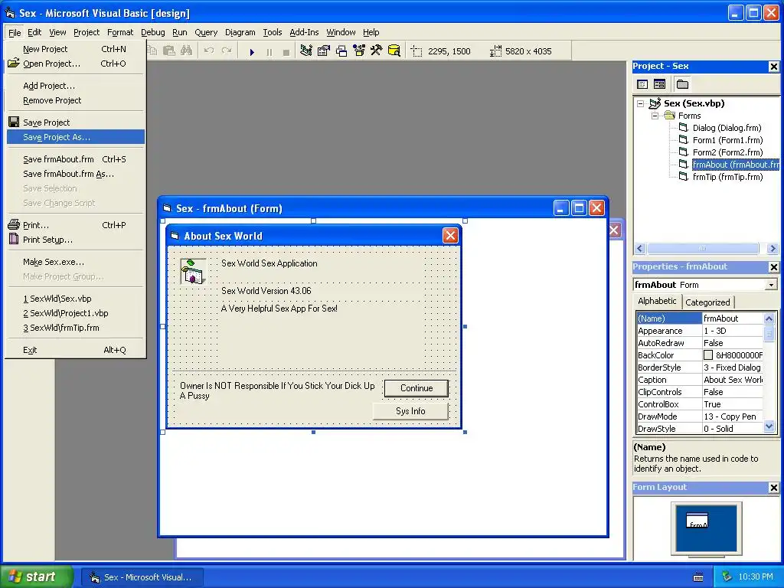
Task: Toggle Folders view in the Project panel
Action: pos(682,84)
